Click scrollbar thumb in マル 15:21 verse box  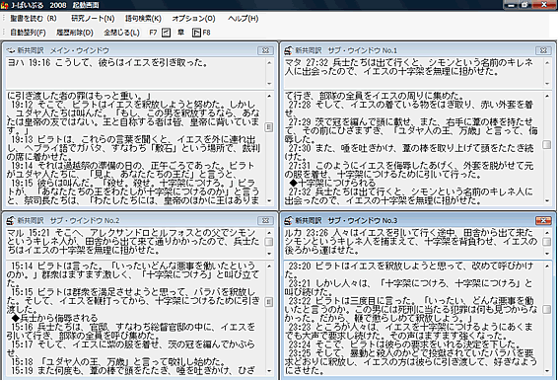[269, 242]
